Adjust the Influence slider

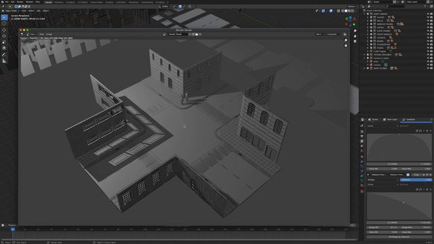416,180
